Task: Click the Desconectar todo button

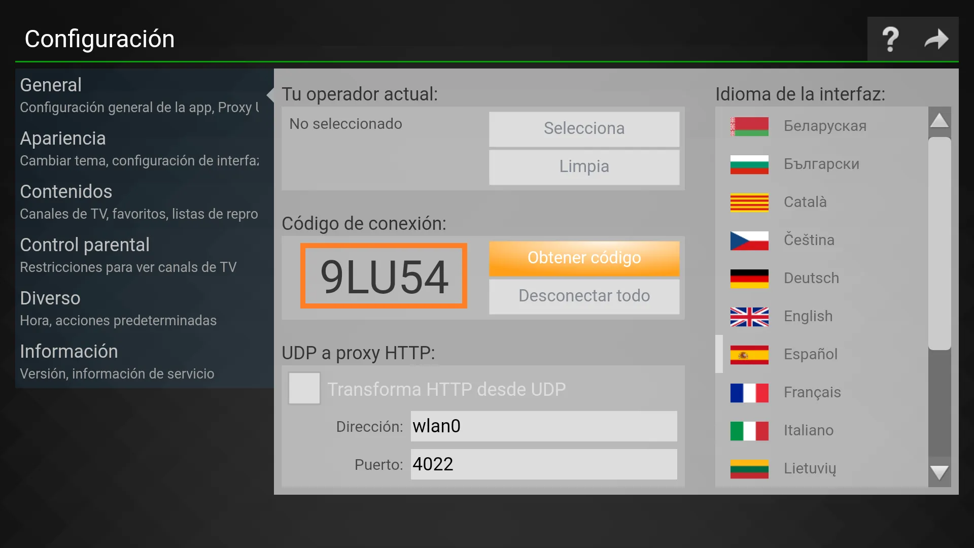Action: click(584, 296)
